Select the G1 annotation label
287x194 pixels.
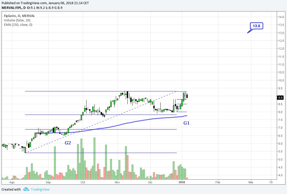186,123
